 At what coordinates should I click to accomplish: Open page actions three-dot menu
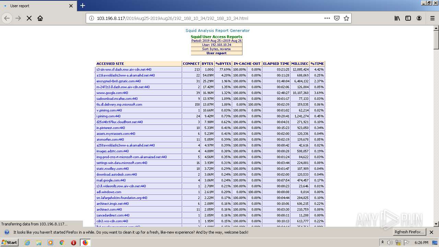pyautogui.click(x=327, y=18)
